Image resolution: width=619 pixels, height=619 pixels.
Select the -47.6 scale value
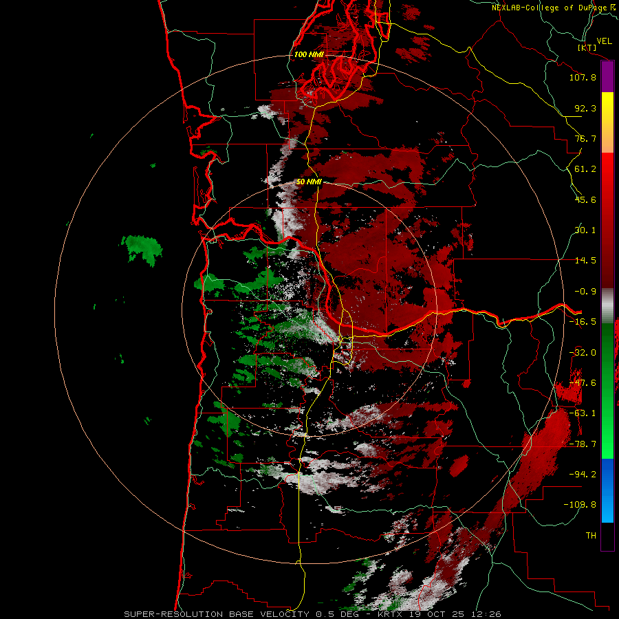(x=583, y=383)
